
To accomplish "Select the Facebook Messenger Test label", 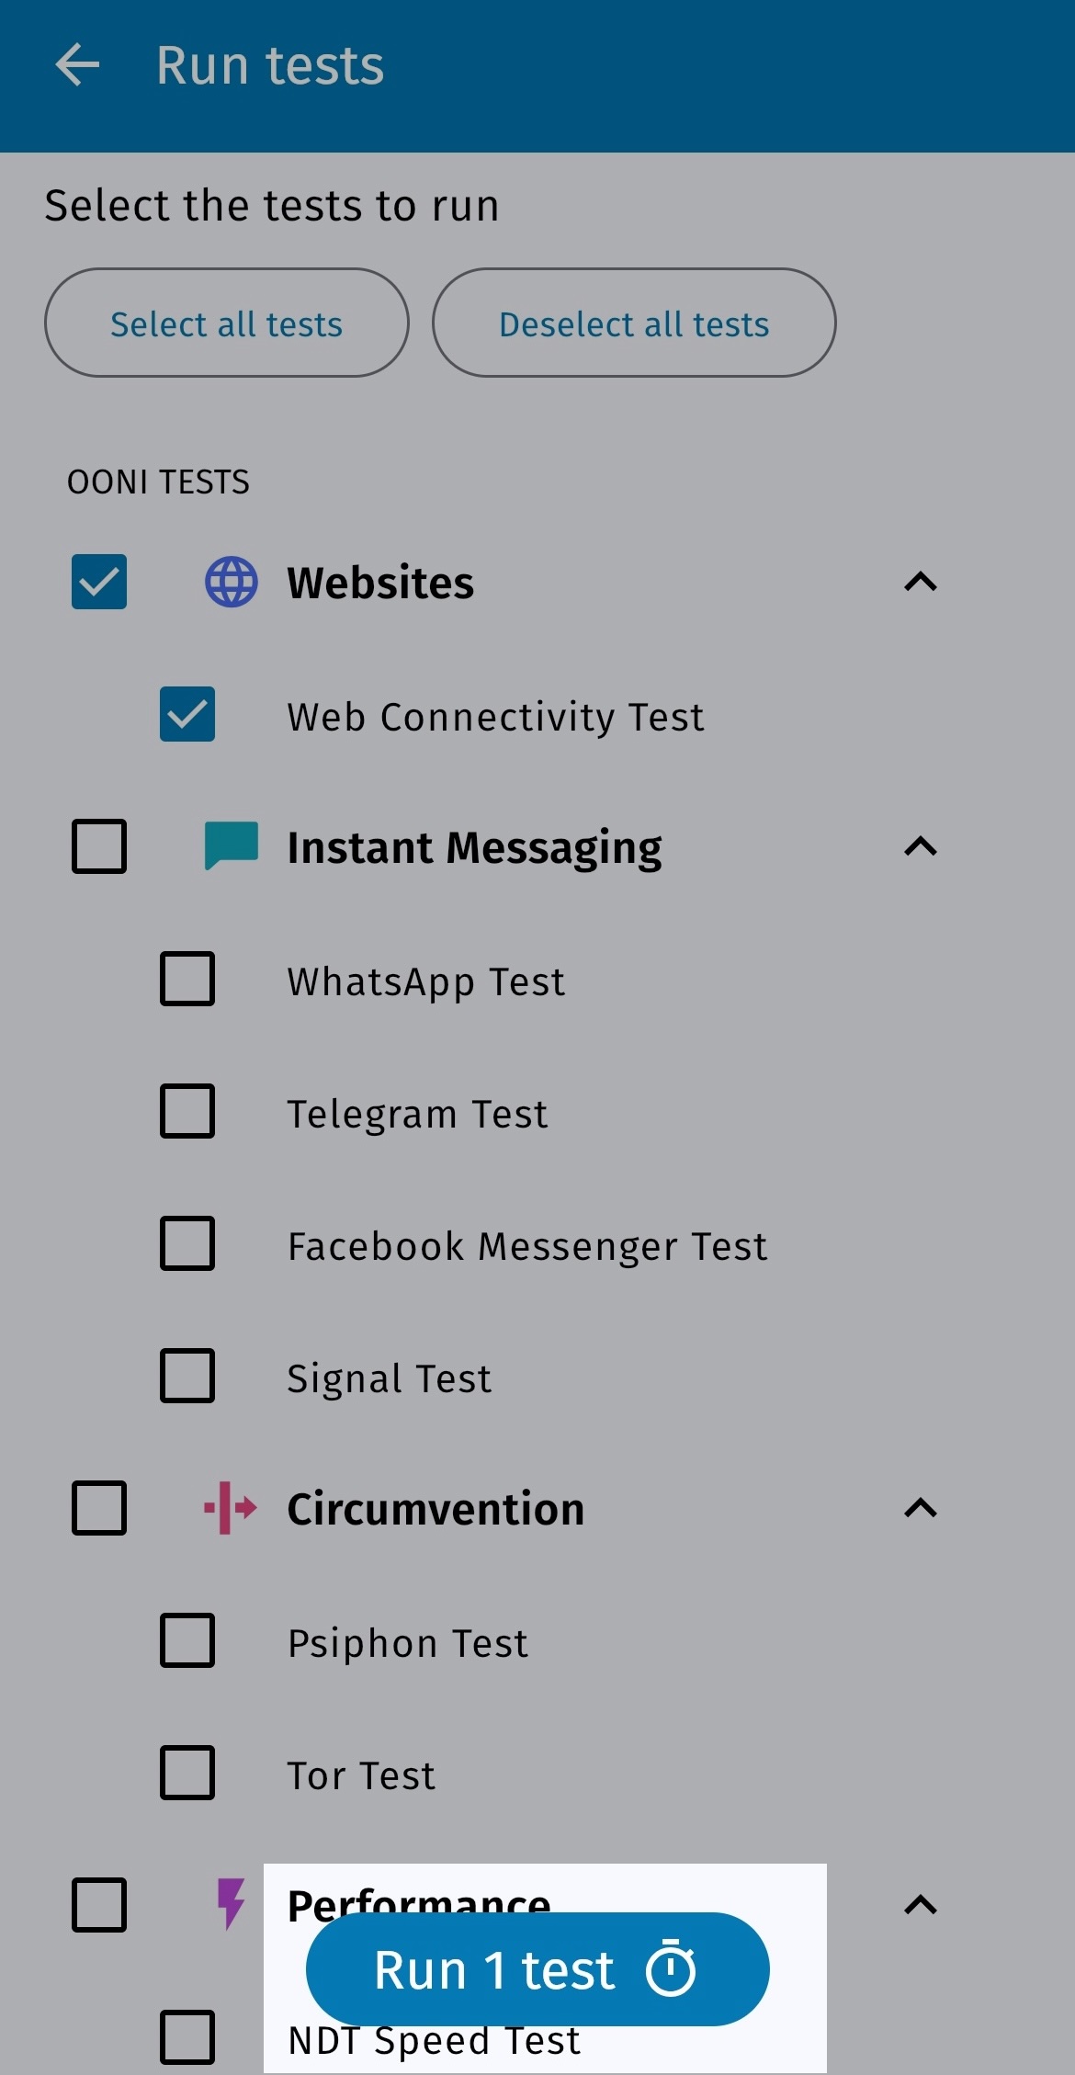I will tap(526, 1246).
